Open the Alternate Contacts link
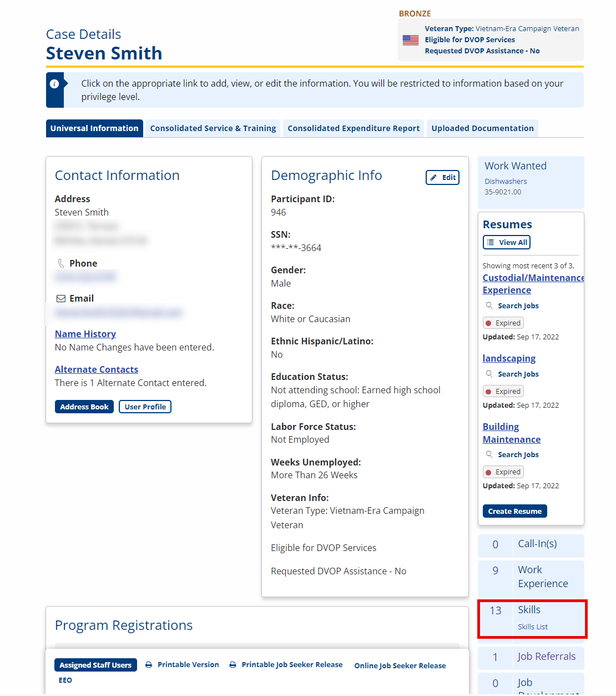This screenshot has width=616, height=696. pyautogui.click(x=97, y=369)
